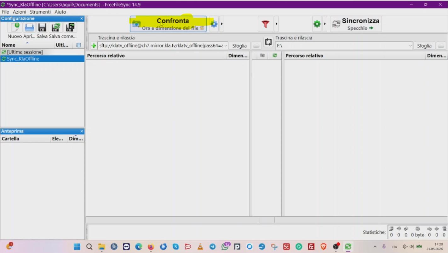Add folder pair with green plus
This screenshot has height=253, width=448.
click(94, 46)
